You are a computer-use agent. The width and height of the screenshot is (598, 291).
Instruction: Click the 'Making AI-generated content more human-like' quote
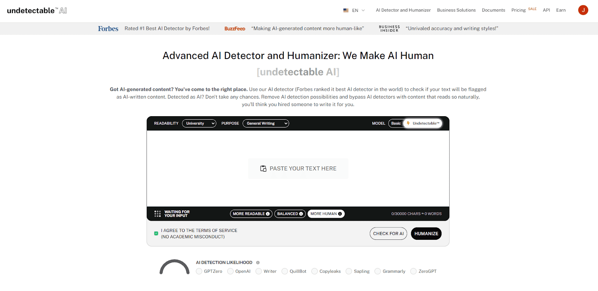308,28
